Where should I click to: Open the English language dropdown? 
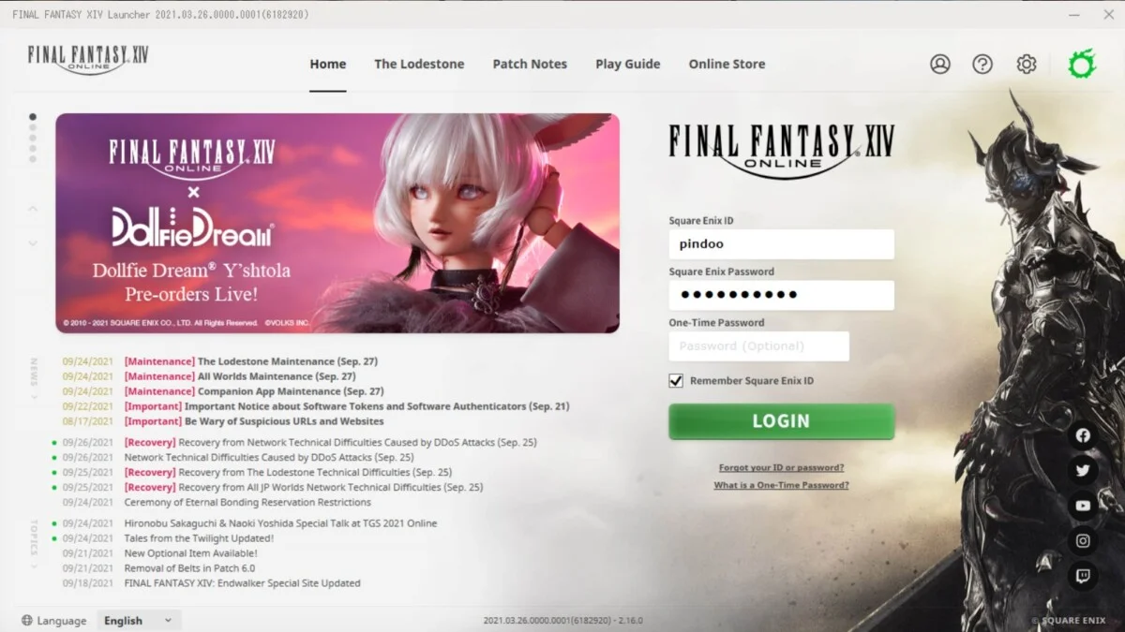[139, 620]
